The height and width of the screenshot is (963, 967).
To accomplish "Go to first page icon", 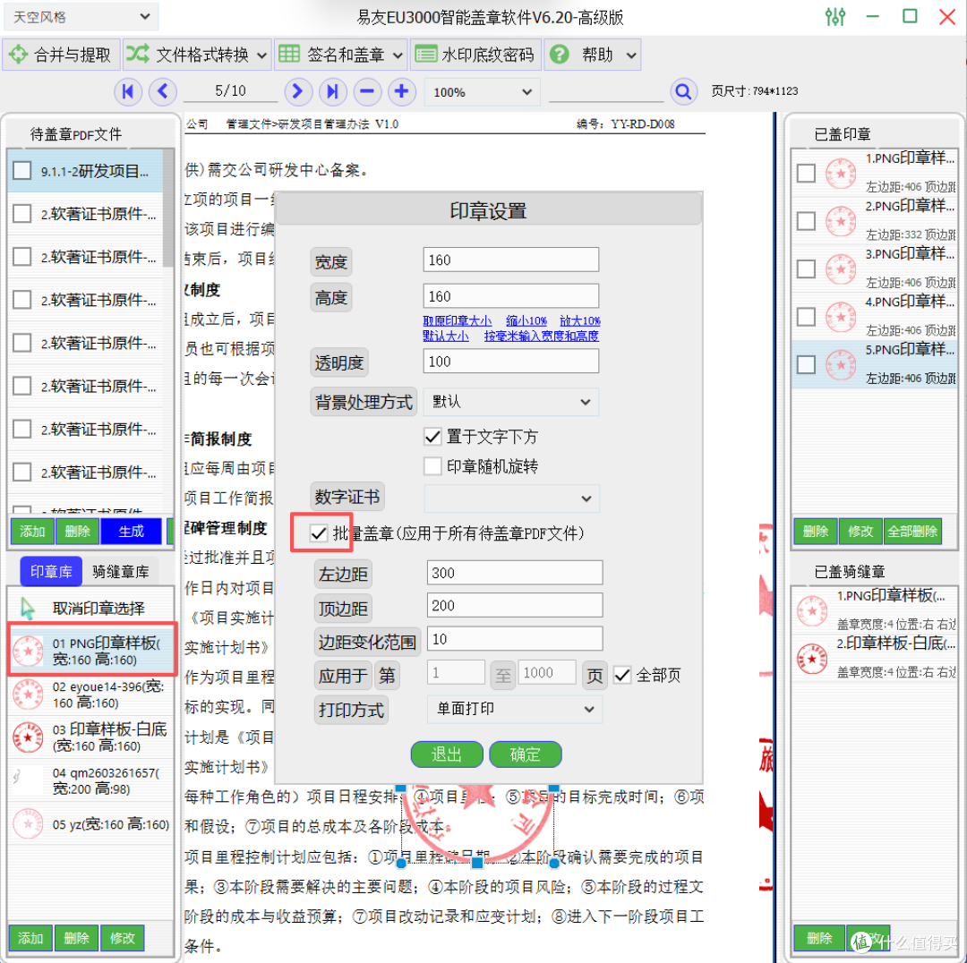I will point(128,92).
